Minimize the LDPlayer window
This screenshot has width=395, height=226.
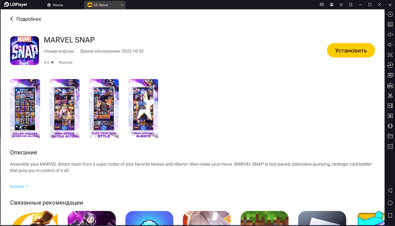click(360, 5)
